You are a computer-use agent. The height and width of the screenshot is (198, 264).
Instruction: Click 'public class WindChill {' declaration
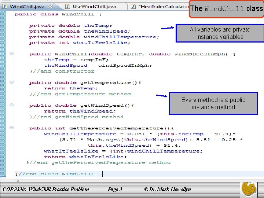click(x=58, y=14)
